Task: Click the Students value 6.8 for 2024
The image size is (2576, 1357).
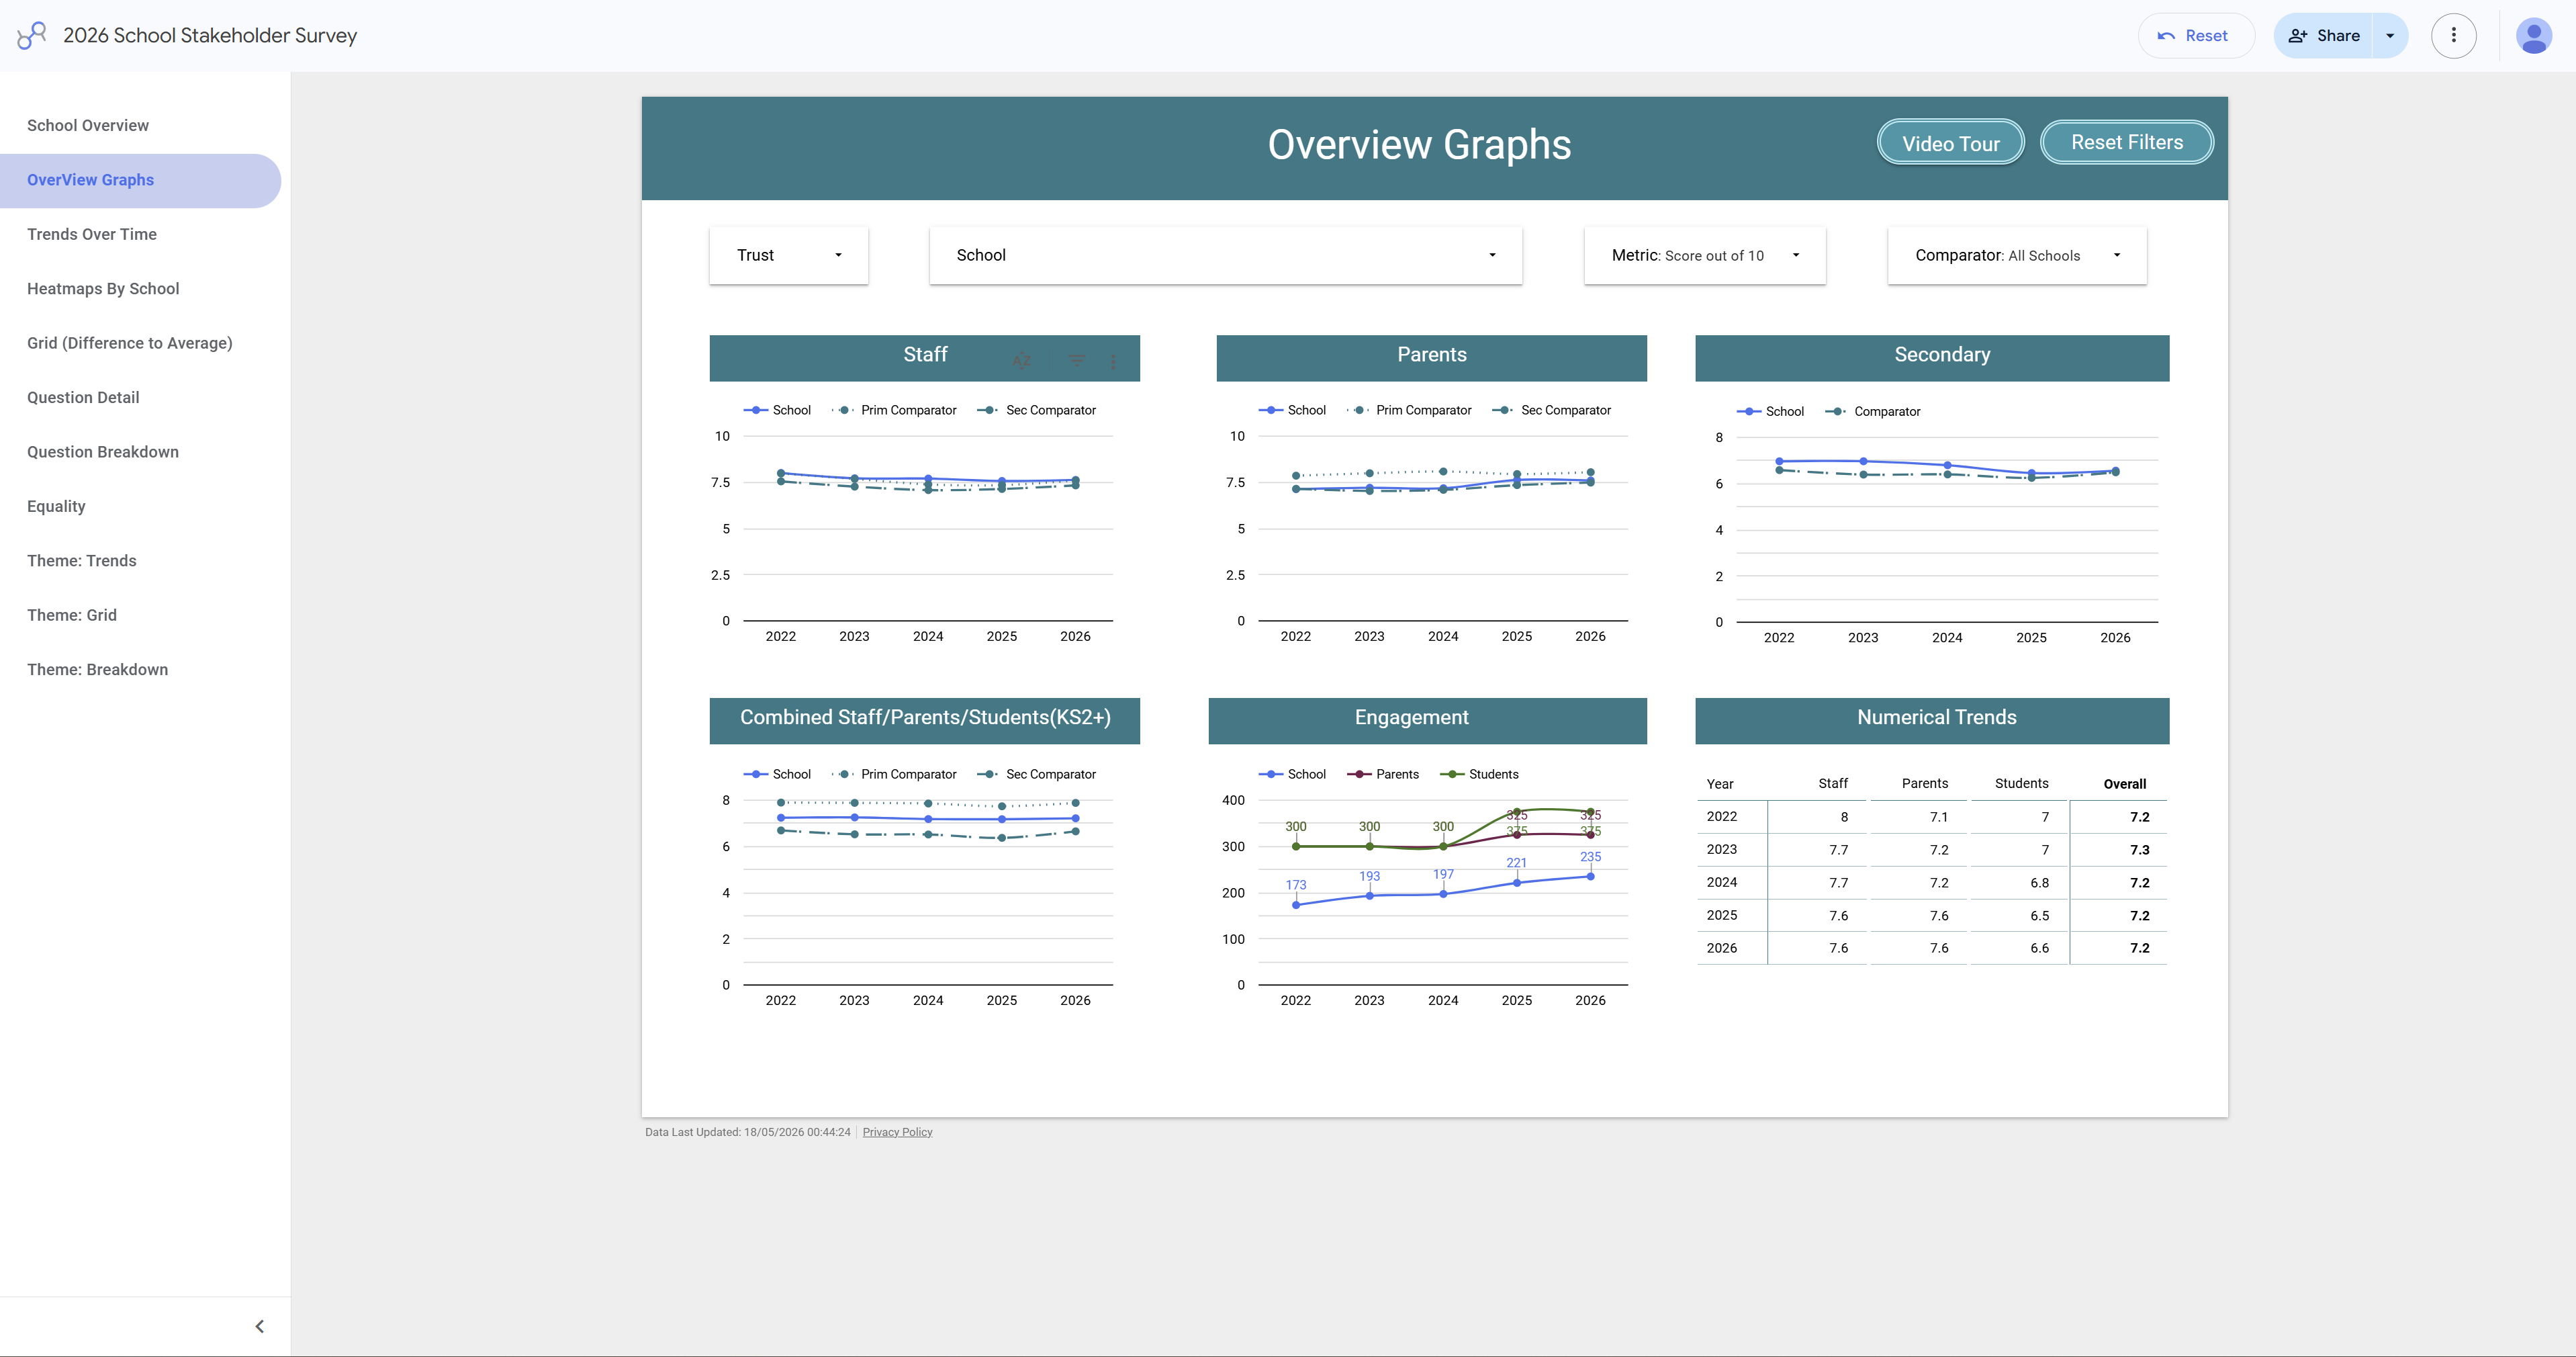Action: coord(2039,883)
